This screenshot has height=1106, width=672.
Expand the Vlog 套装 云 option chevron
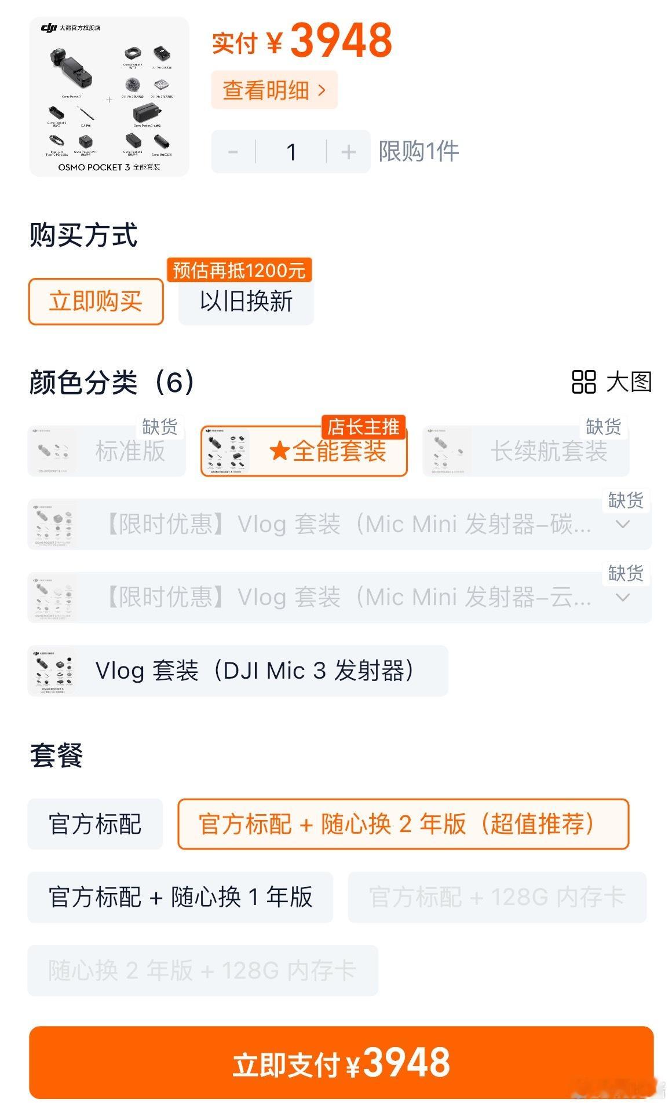(x=623, y=597)
